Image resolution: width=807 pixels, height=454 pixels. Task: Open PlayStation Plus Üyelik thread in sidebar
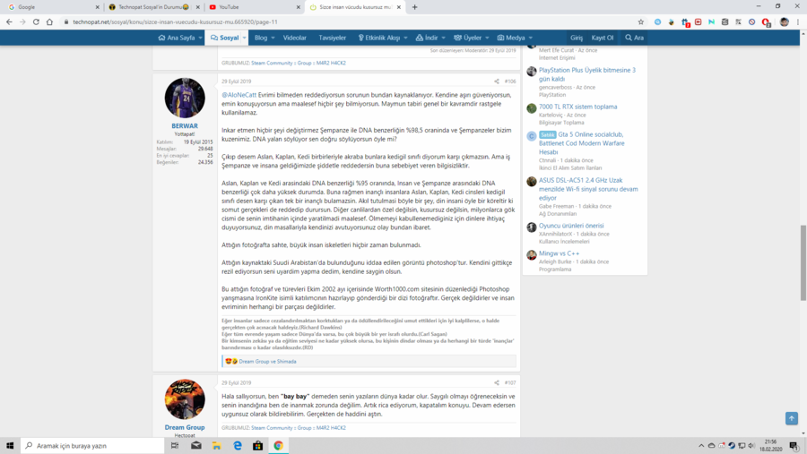pos(587,74)
